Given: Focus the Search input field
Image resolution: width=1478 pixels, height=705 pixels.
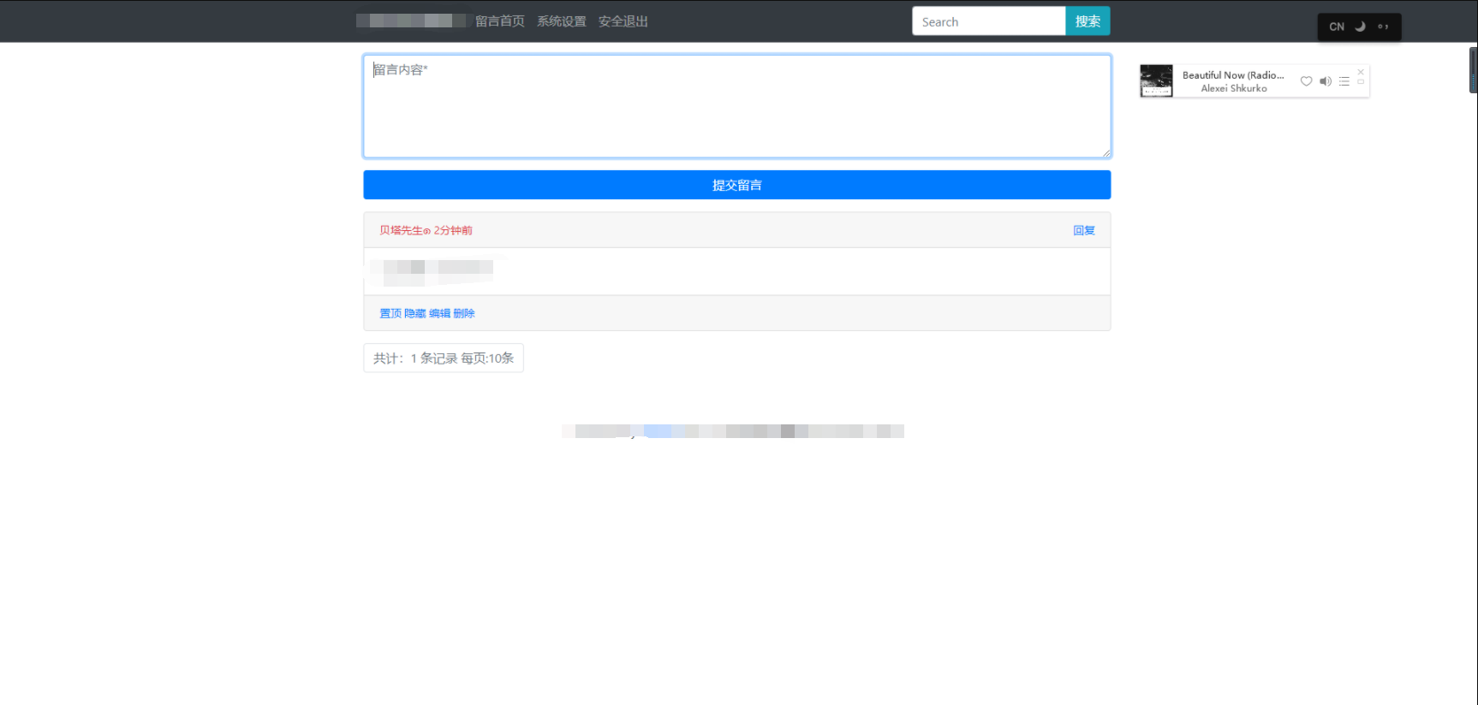Looking at the screenshot, I should pos(988,21).
